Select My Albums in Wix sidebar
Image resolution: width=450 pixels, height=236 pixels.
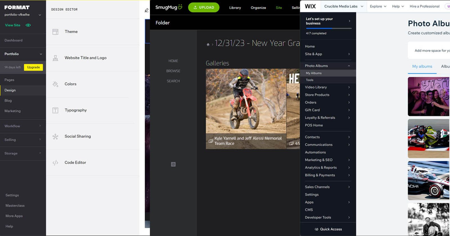tap(328, 73)
